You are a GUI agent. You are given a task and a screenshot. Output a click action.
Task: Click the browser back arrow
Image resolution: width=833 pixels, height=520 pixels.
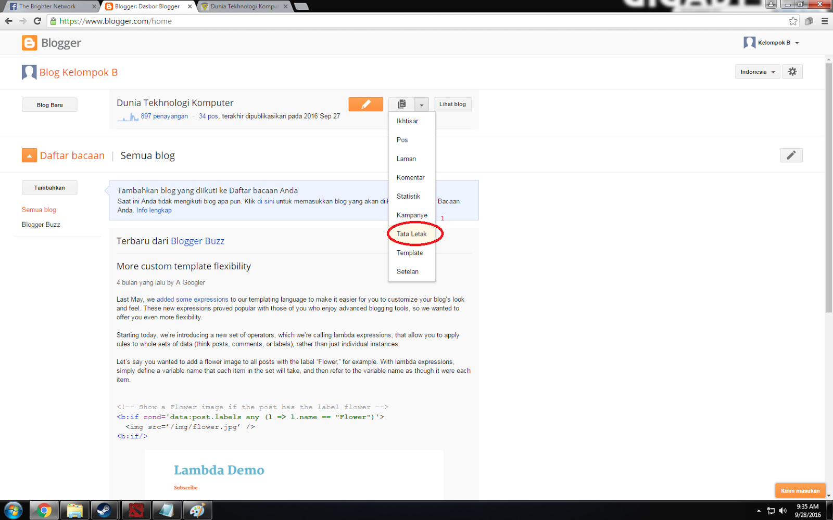[x=8, y=21]
